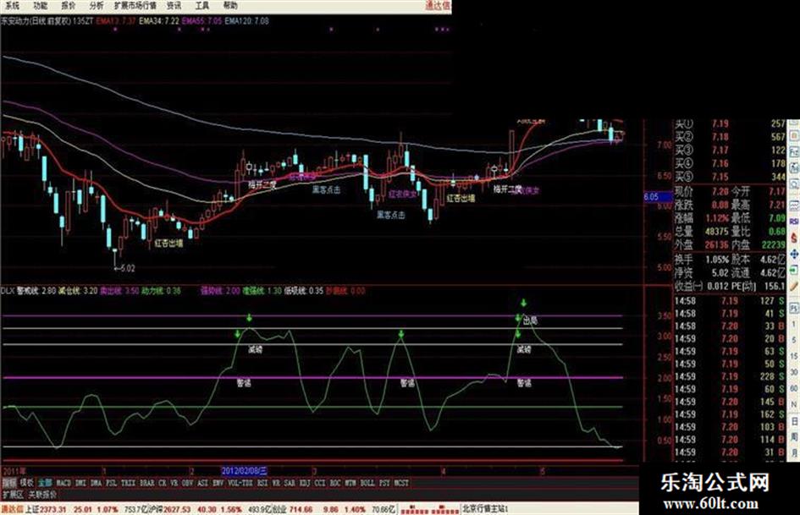The image size is (800, 515).
Task: Click the green export arrow sidebar icon
Action: point(794,269)
